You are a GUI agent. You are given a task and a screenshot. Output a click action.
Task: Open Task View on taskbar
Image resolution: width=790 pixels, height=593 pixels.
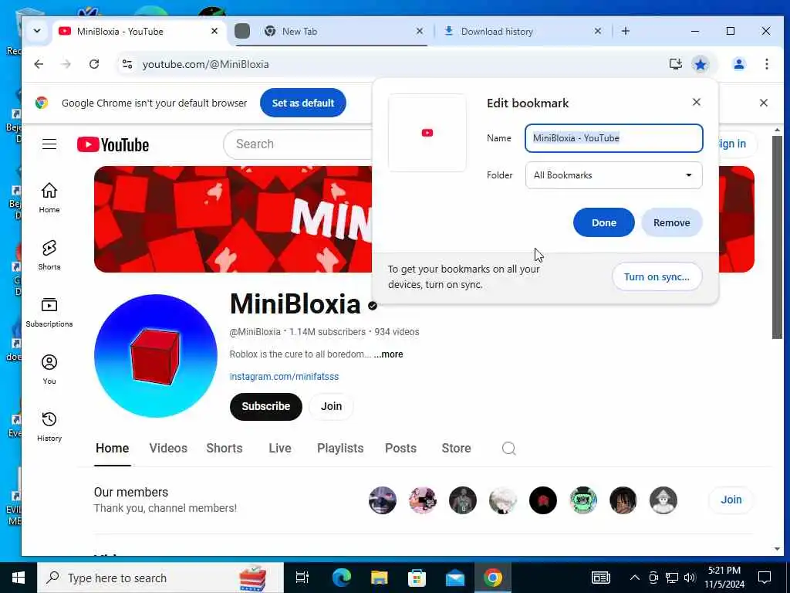pyautogui.click(x=302, y=578)
